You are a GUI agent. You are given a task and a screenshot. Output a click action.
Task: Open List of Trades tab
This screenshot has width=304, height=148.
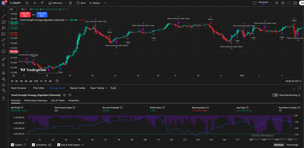coord(58,100)
